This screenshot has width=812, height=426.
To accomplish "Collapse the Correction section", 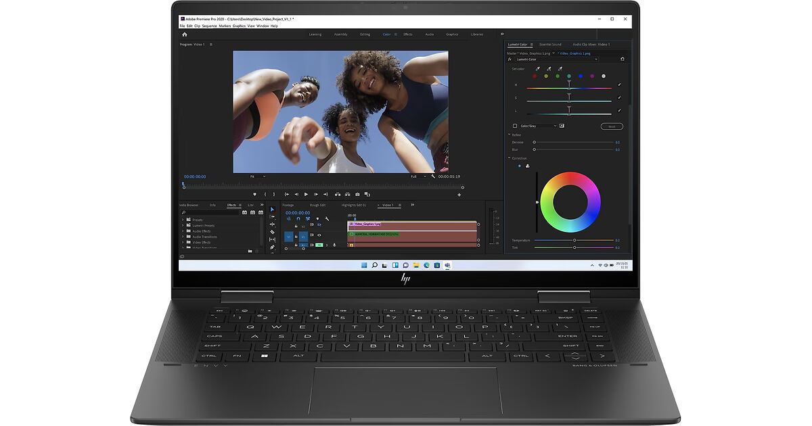I will (x=510, y=158).
